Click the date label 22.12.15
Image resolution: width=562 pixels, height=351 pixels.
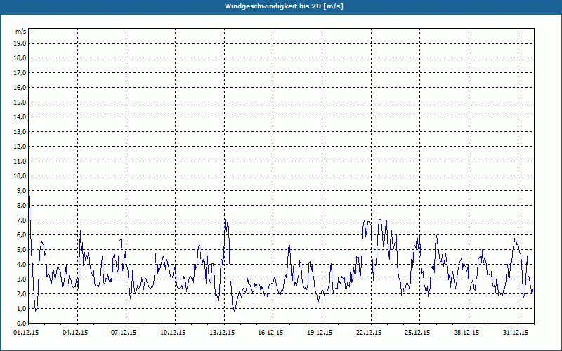coord(369,333)
